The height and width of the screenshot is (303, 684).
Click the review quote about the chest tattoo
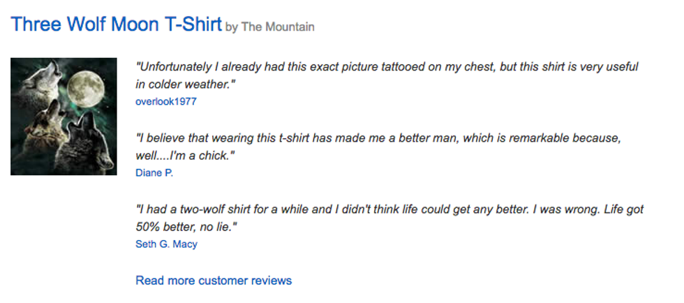(387, 67)
